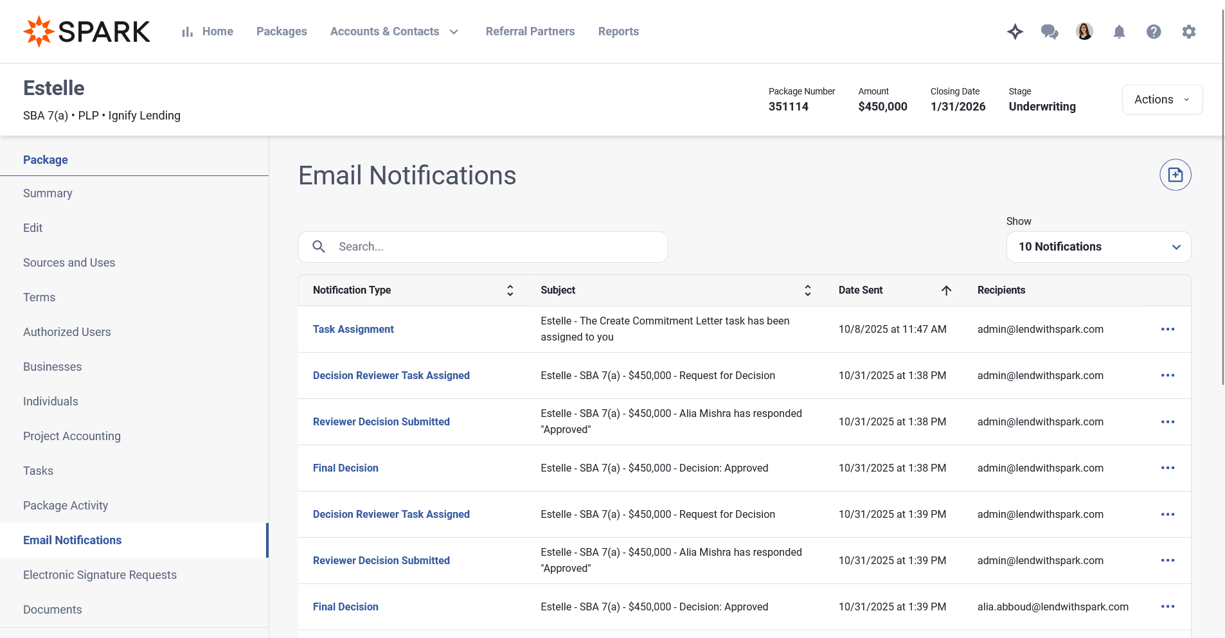1225x638 pixels.
Task: Click the help question mark icon
Action: [1154, 31]
